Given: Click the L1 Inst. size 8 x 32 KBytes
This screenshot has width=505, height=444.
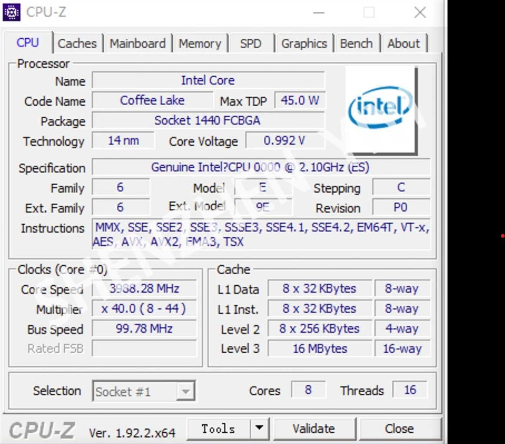Looking at the screenshot, I should [x=320, y=308].
